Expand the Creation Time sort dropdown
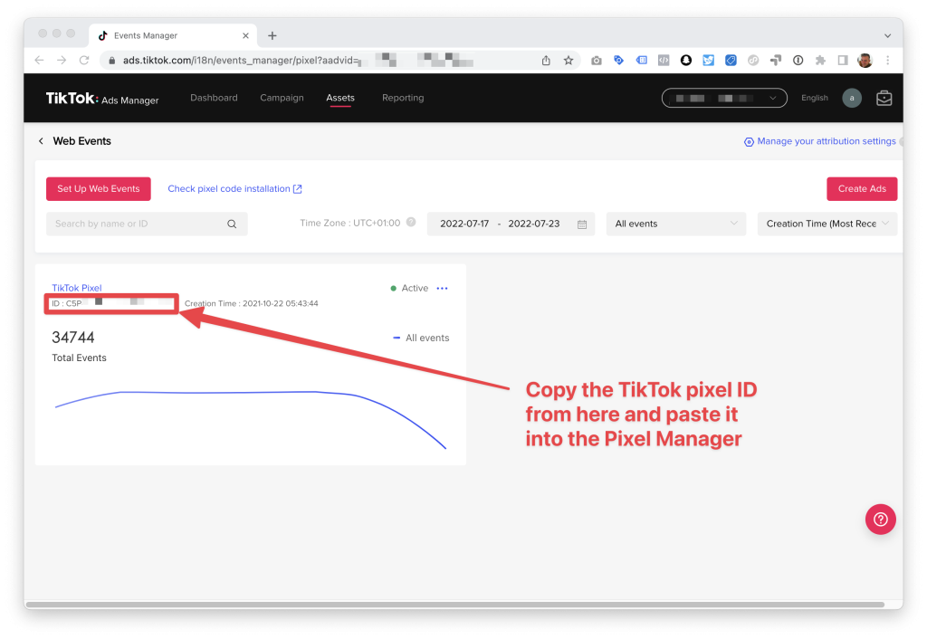The width and height of the screenshot is (927, 639). [x=827, y=224]
